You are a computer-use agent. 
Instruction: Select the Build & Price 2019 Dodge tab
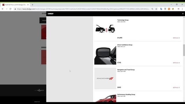coord(15,5)
